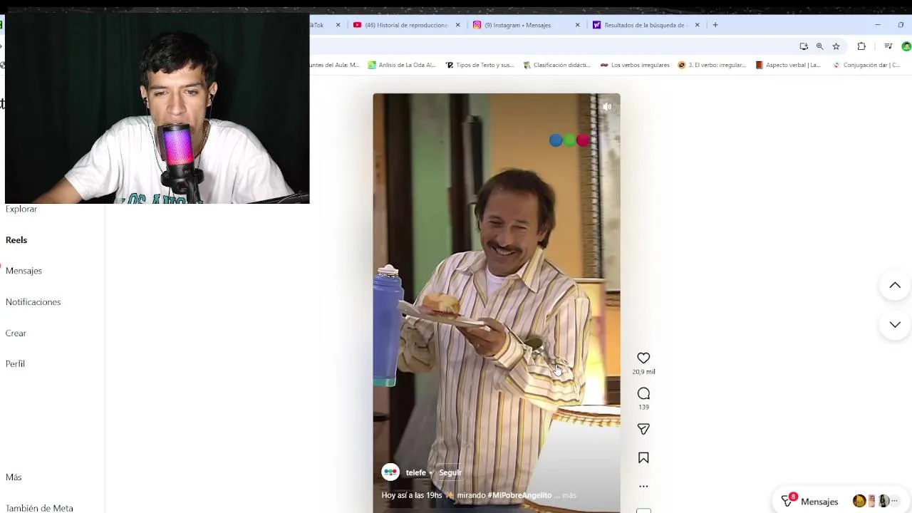Open the telefe profile avatar
912x513 pixels.
click(x=390, y=472)
